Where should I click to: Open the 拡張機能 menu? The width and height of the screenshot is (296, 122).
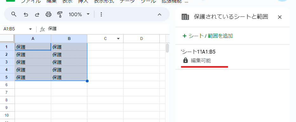tap(172, 1)
